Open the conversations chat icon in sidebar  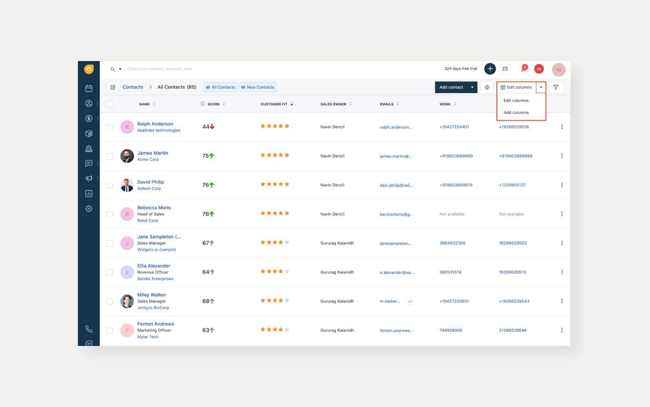click(89, 164)
